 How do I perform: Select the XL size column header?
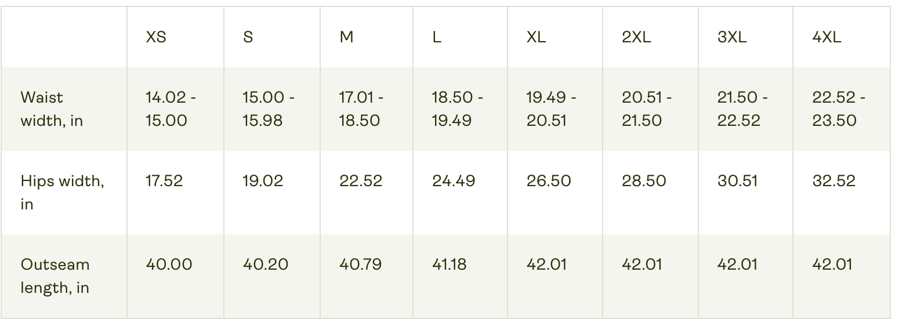536,38
